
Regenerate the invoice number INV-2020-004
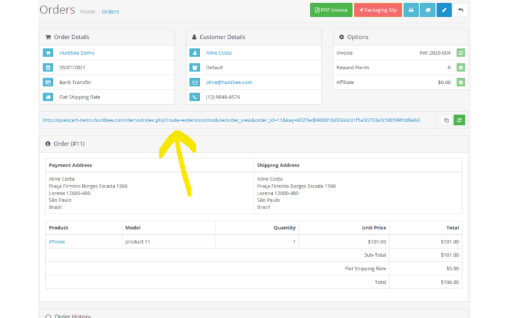(461, 53)
